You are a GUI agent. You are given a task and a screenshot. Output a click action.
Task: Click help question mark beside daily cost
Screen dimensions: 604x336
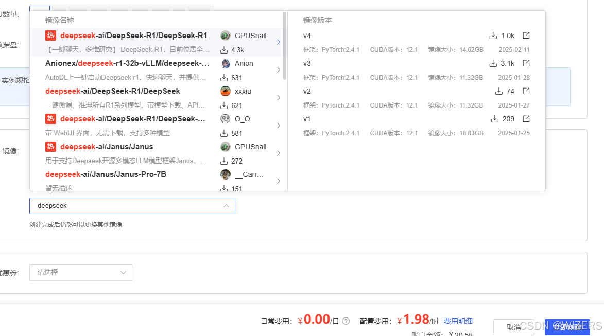tap(346, 321)
